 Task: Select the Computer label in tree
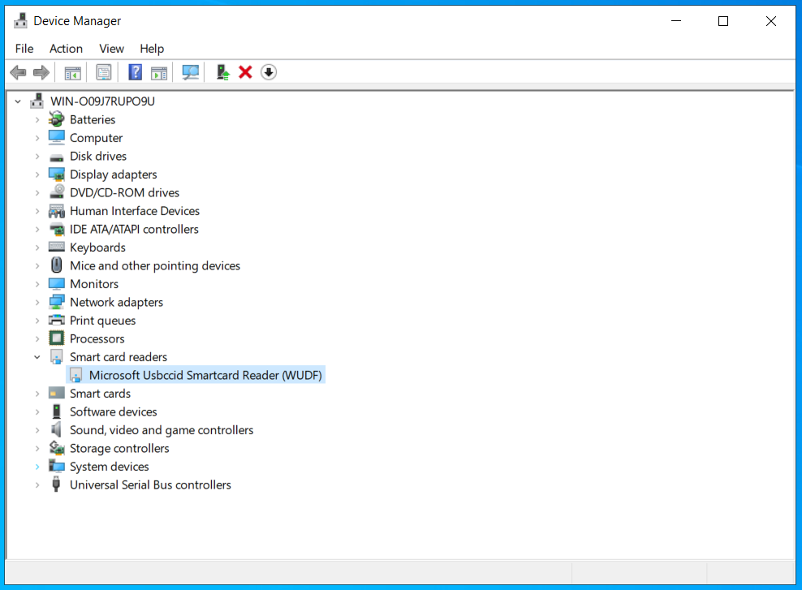coord(96,138)
